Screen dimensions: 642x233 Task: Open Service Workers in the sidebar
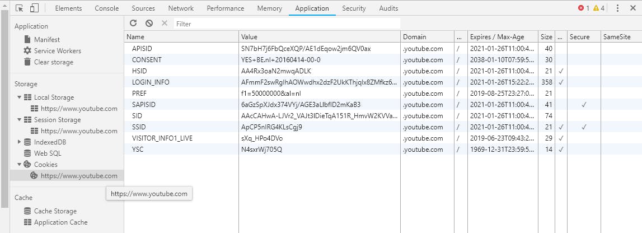57,51
